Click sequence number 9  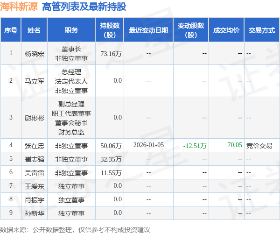pos(11,213)
